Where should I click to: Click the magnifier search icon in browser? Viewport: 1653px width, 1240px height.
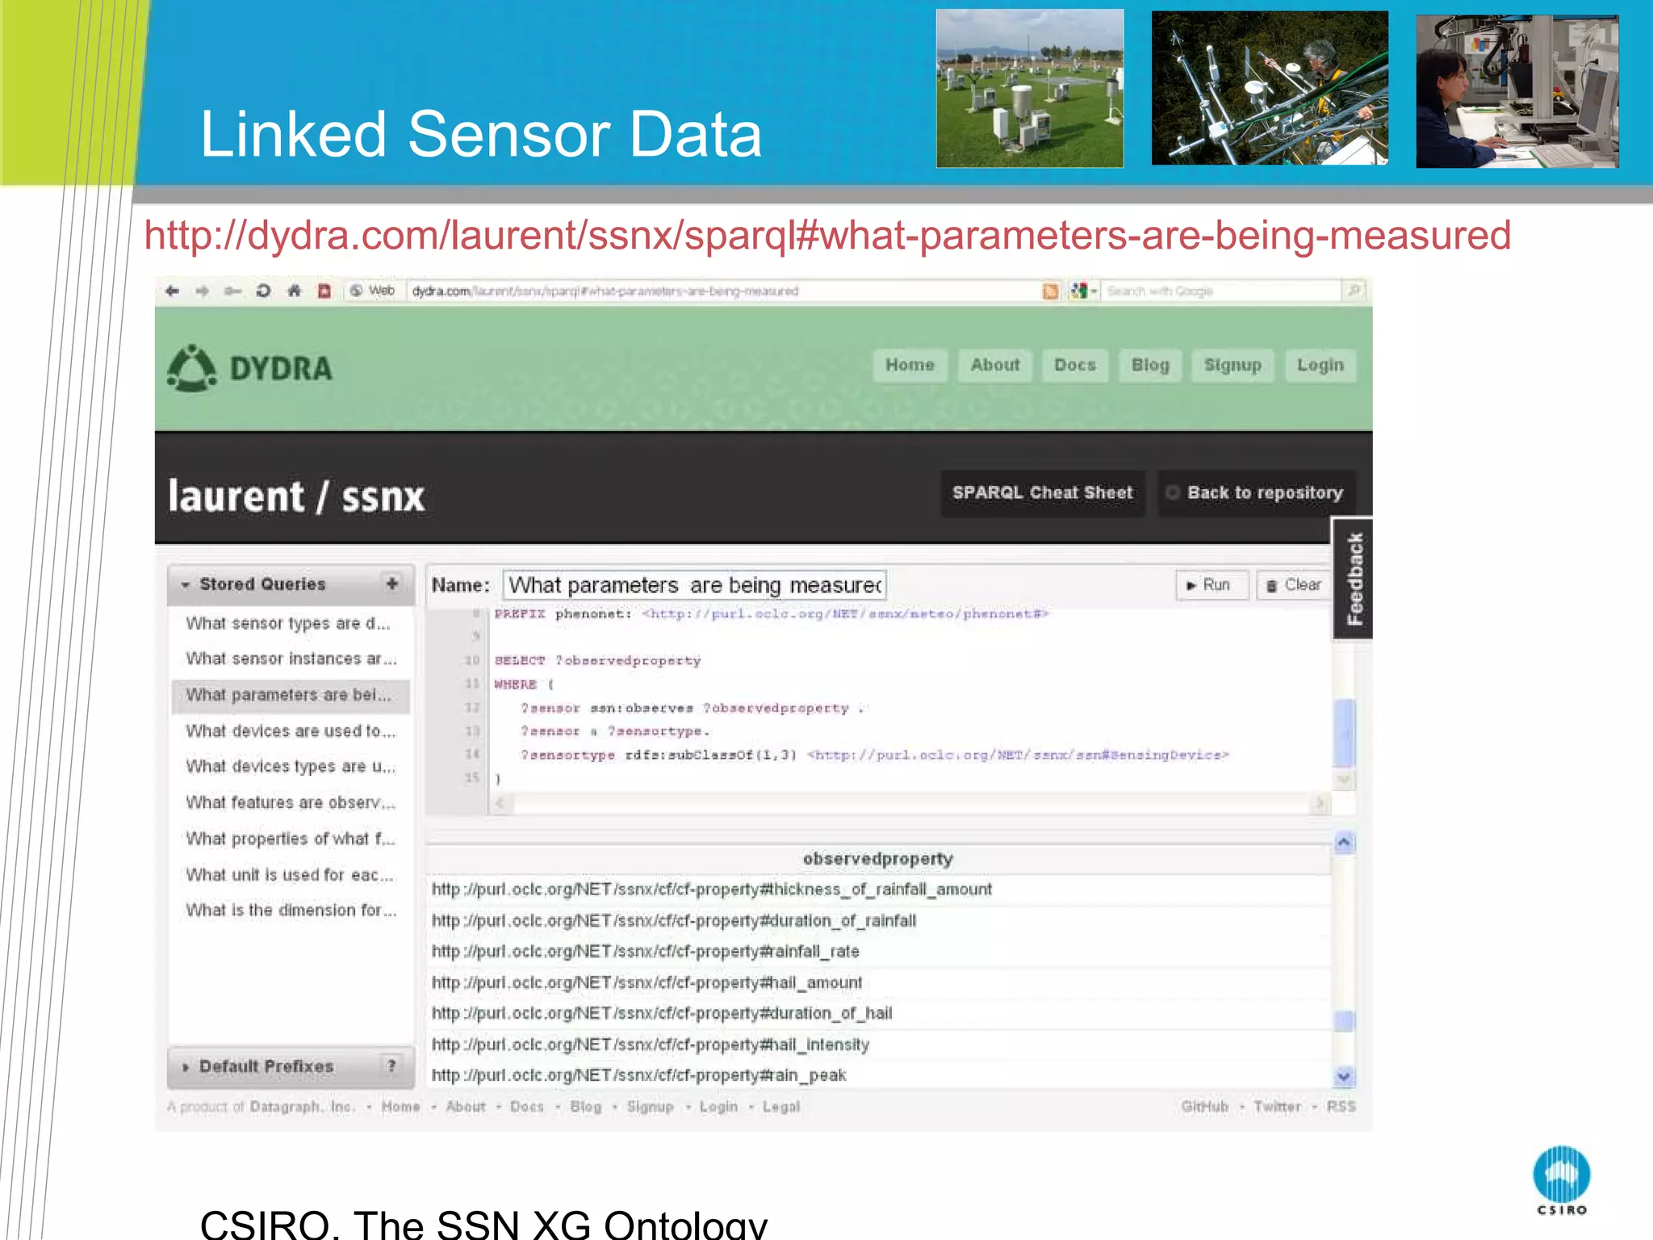(1354, 291)
